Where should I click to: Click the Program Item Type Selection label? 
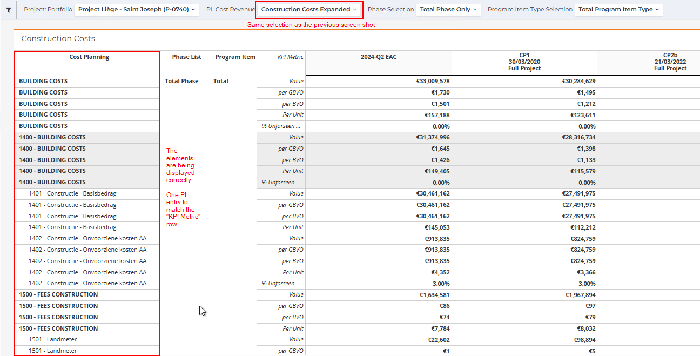pyautogui.click(x=530, y=9)
